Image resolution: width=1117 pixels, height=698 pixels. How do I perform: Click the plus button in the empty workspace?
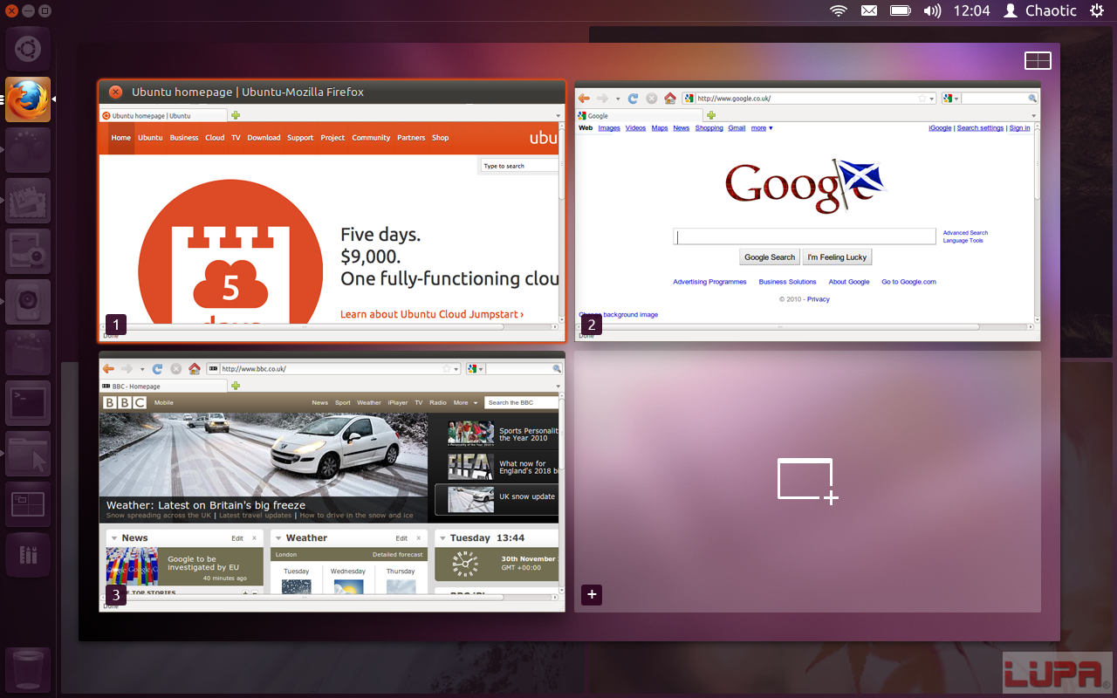pyautogui.click(x=592, y=594)
